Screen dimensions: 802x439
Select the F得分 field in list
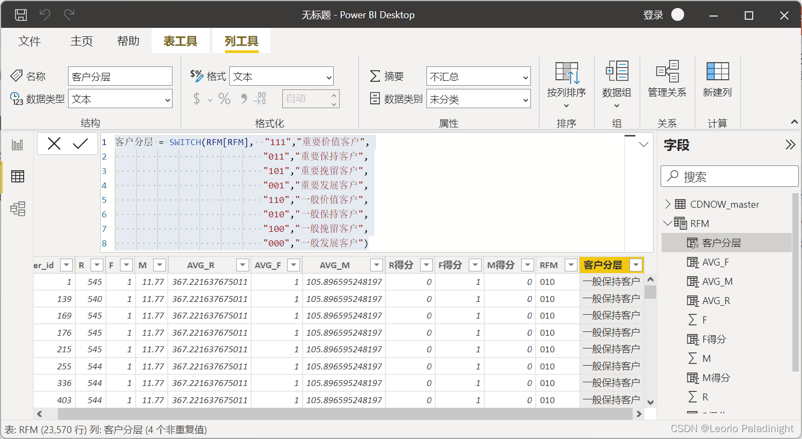pos(726,339)
